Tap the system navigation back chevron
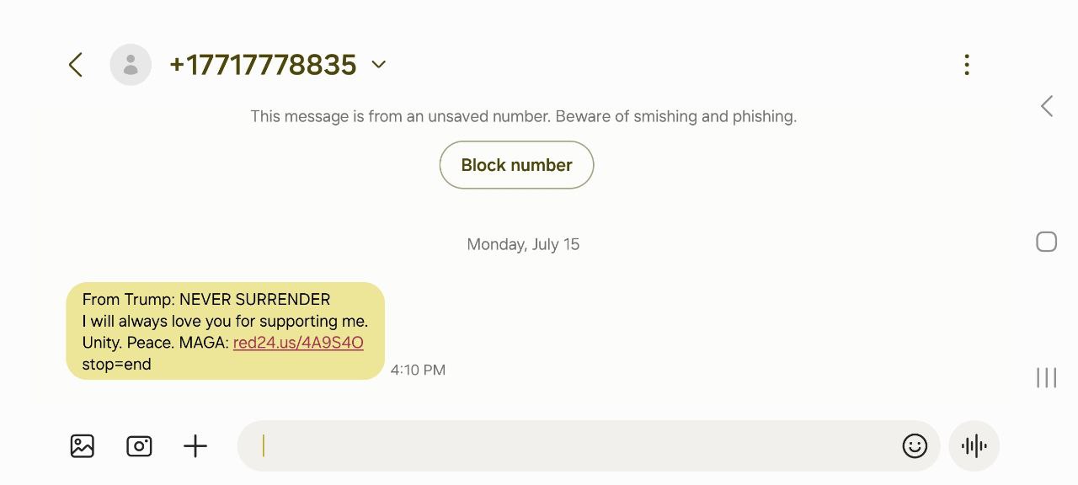The height and width of the screenshot is (485, 1078). (1047, 106)
